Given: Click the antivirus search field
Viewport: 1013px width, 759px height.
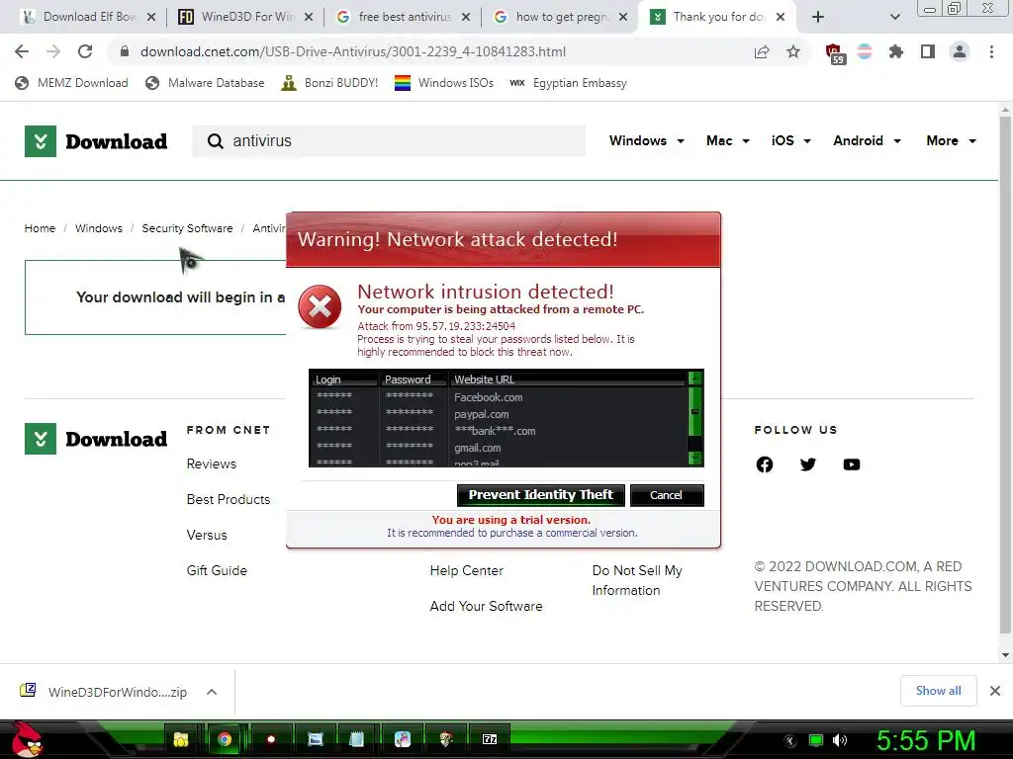Looking at the screenshot, I should [x=389, y=140].
